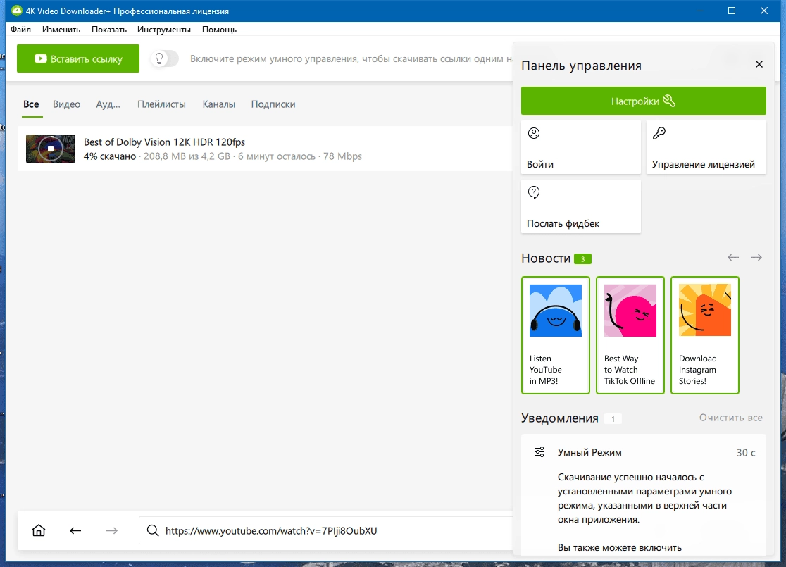Open the Файл menu
This screenshot has height=567, width=786.
pos(20,30)
